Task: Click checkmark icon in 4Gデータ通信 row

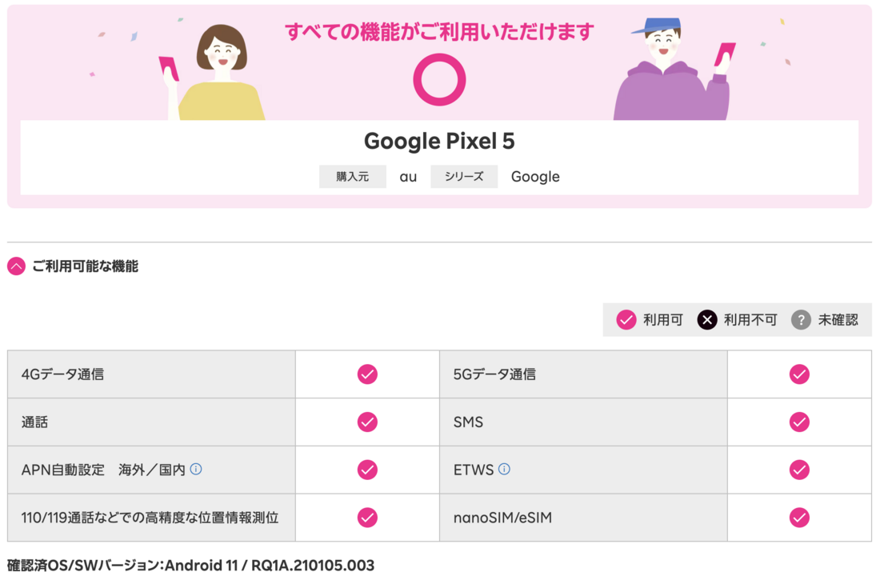Action: click(x=368, y=374)
